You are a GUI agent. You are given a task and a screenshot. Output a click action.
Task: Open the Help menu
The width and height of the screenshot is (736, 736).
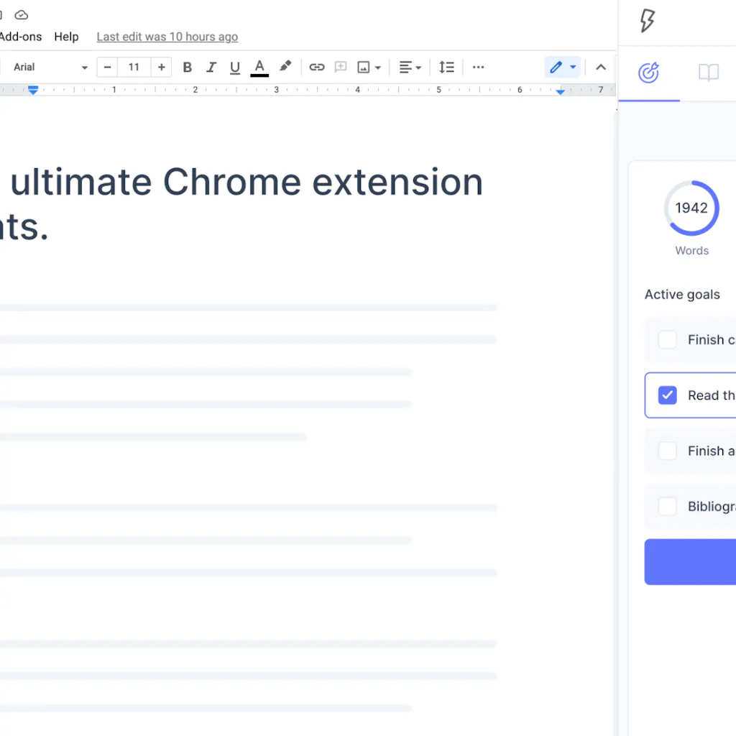coord(66,37)
